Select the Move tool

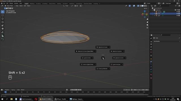pos(3,19)
